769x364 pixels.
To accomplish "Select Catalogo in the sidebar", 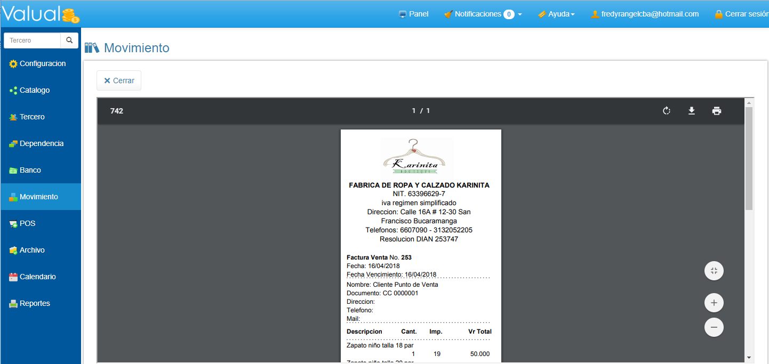I will (x=35, y=90).
